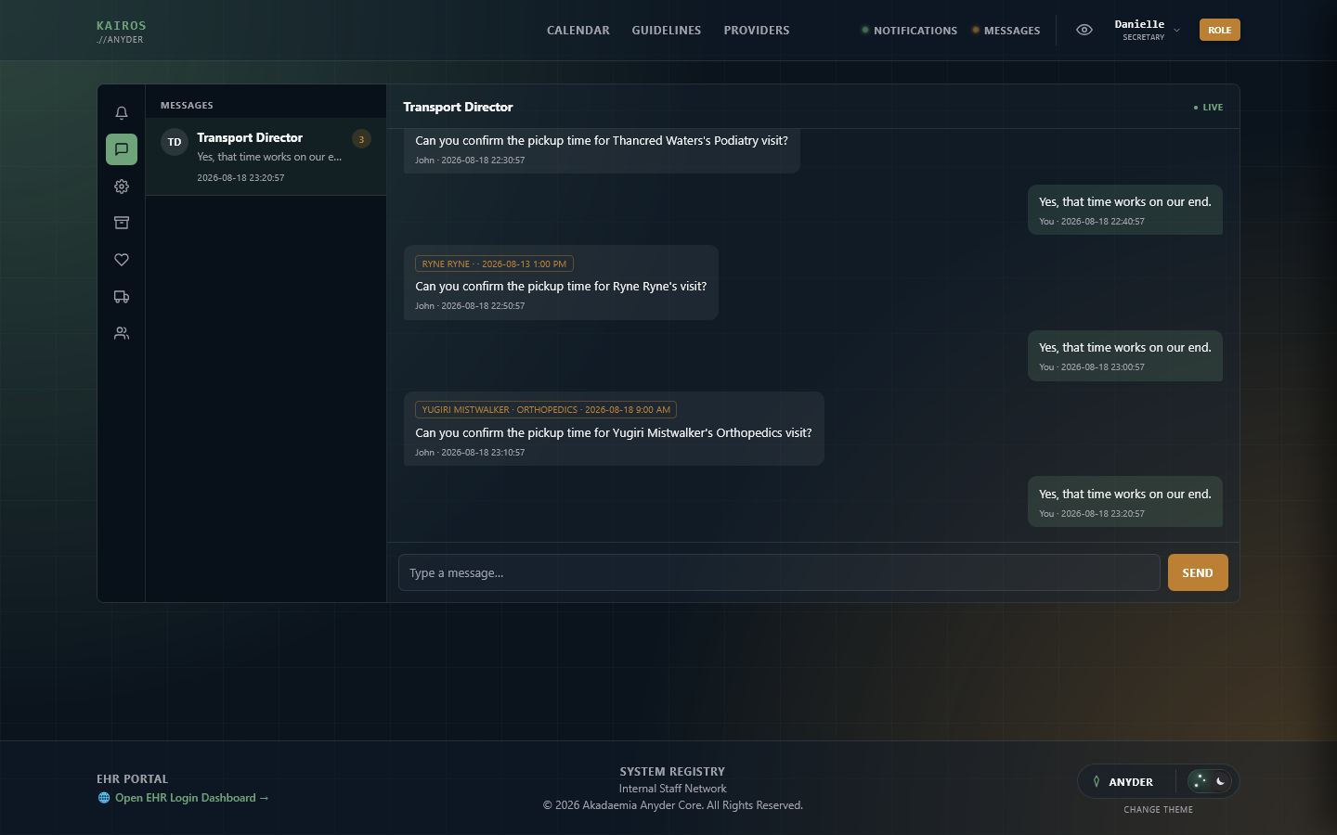Click the CHANGE THEME label
Viewport: 1337px width, 835px height.
click(1158, 810)
